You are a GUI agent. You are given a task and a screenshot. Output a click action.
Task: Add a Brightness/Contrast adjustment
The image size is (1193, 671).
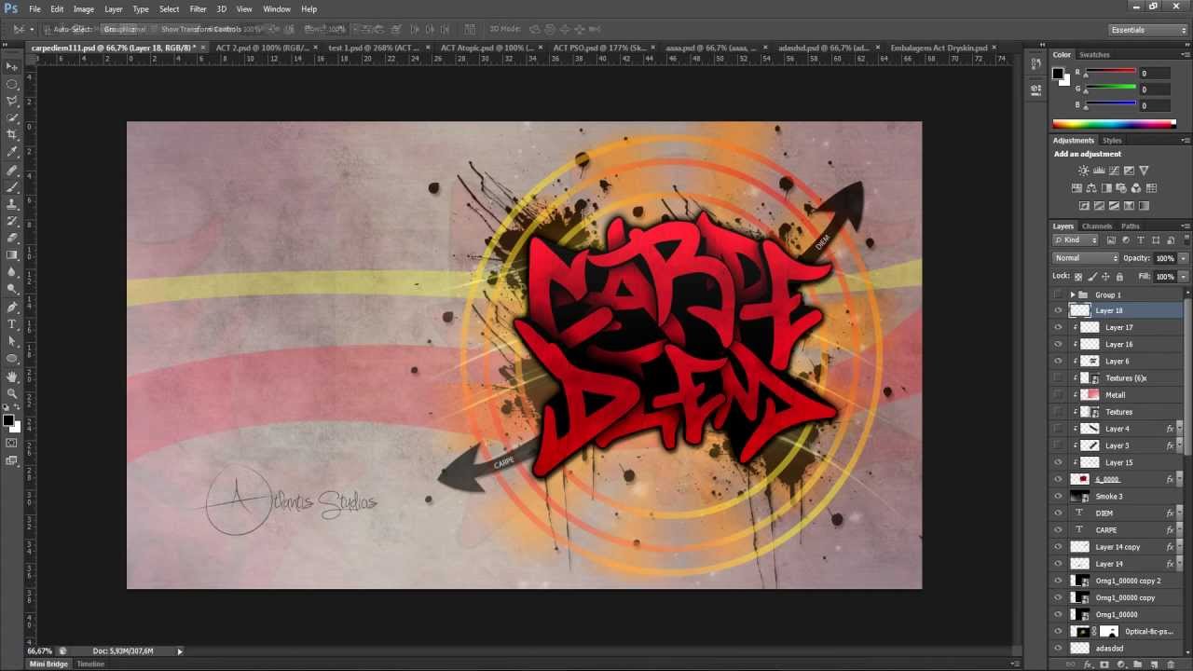click(1083, 171)
